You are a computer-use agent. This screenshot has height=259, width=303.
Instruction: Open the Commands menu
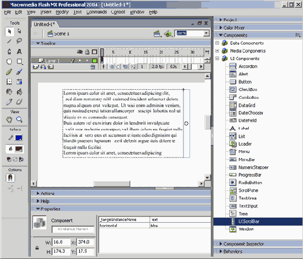pyautogui.click(x=97, y=12)
